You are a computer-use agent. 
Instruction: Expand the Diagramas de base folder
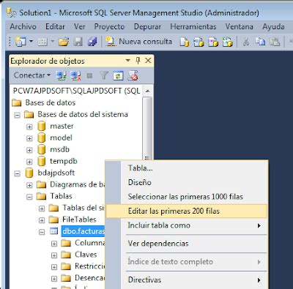pyautogui.click(x=29, y=185)
